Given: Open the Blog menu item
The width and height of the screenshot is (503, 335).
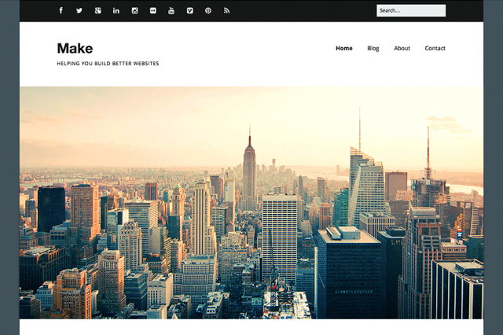Looking at the screenshot, I should tap(373, 48).
